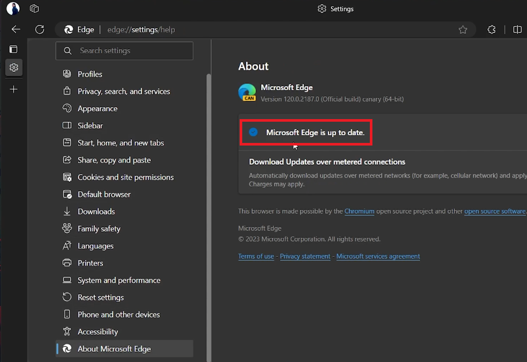Select the Settings gear tab in sidebar

point(14,67)
